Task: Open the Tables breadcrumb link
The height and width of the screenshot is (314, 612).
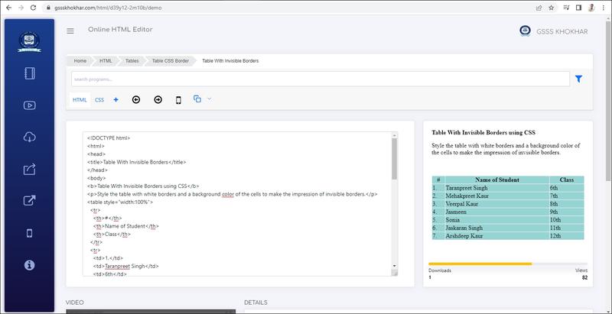Action: pos(132,60)
